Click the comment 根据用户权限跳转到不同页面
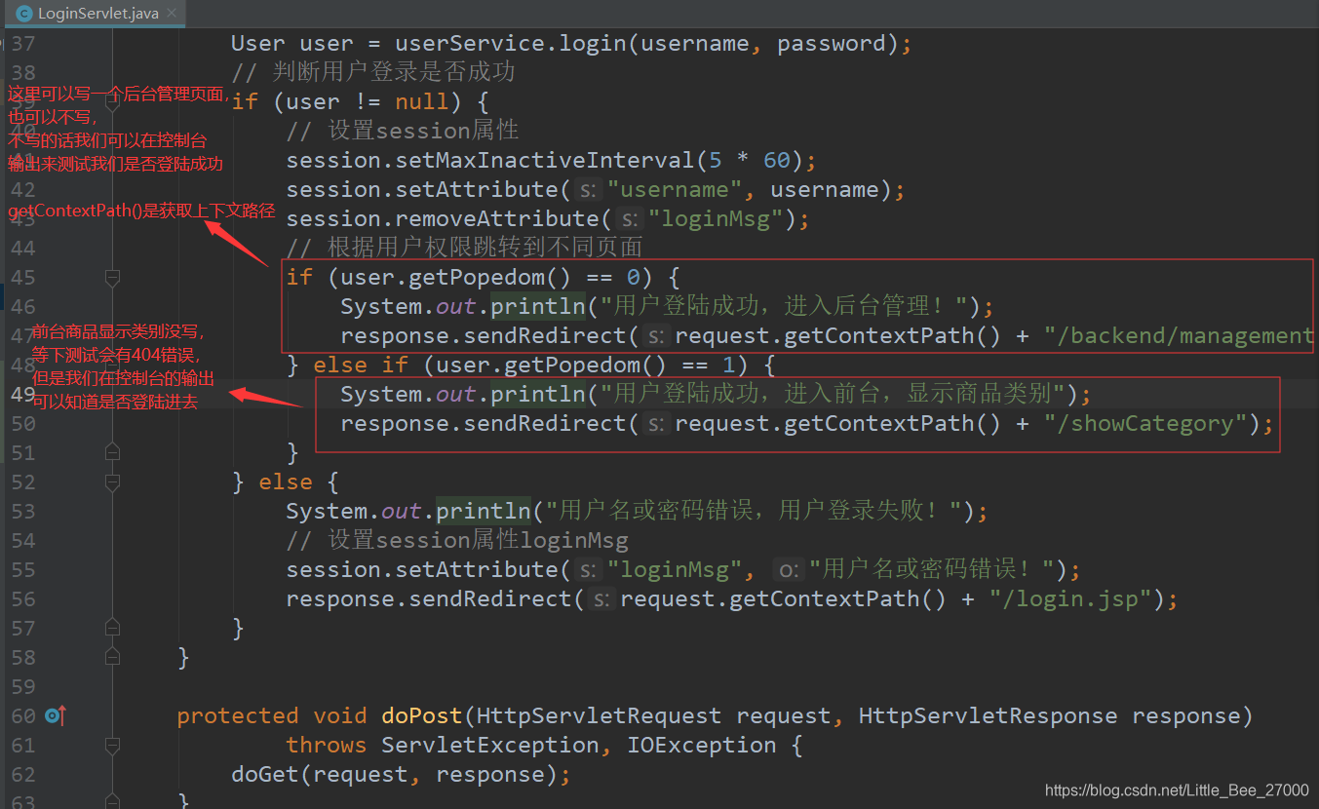1319x809 pixels. pyautogui.click(x=464, y=249)
